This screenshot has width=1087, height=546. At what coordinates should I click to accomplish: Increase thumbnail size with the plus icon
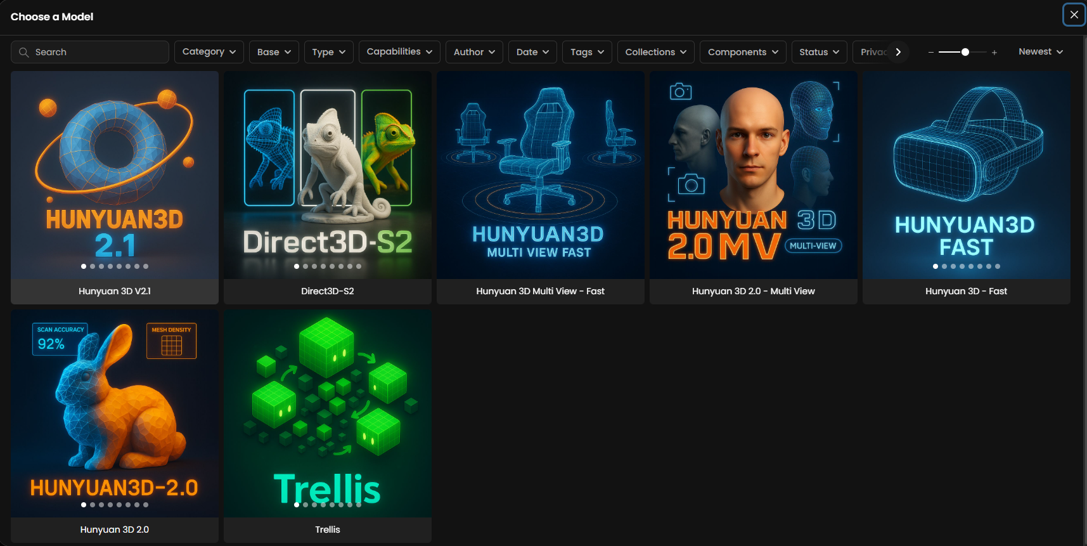994,53
